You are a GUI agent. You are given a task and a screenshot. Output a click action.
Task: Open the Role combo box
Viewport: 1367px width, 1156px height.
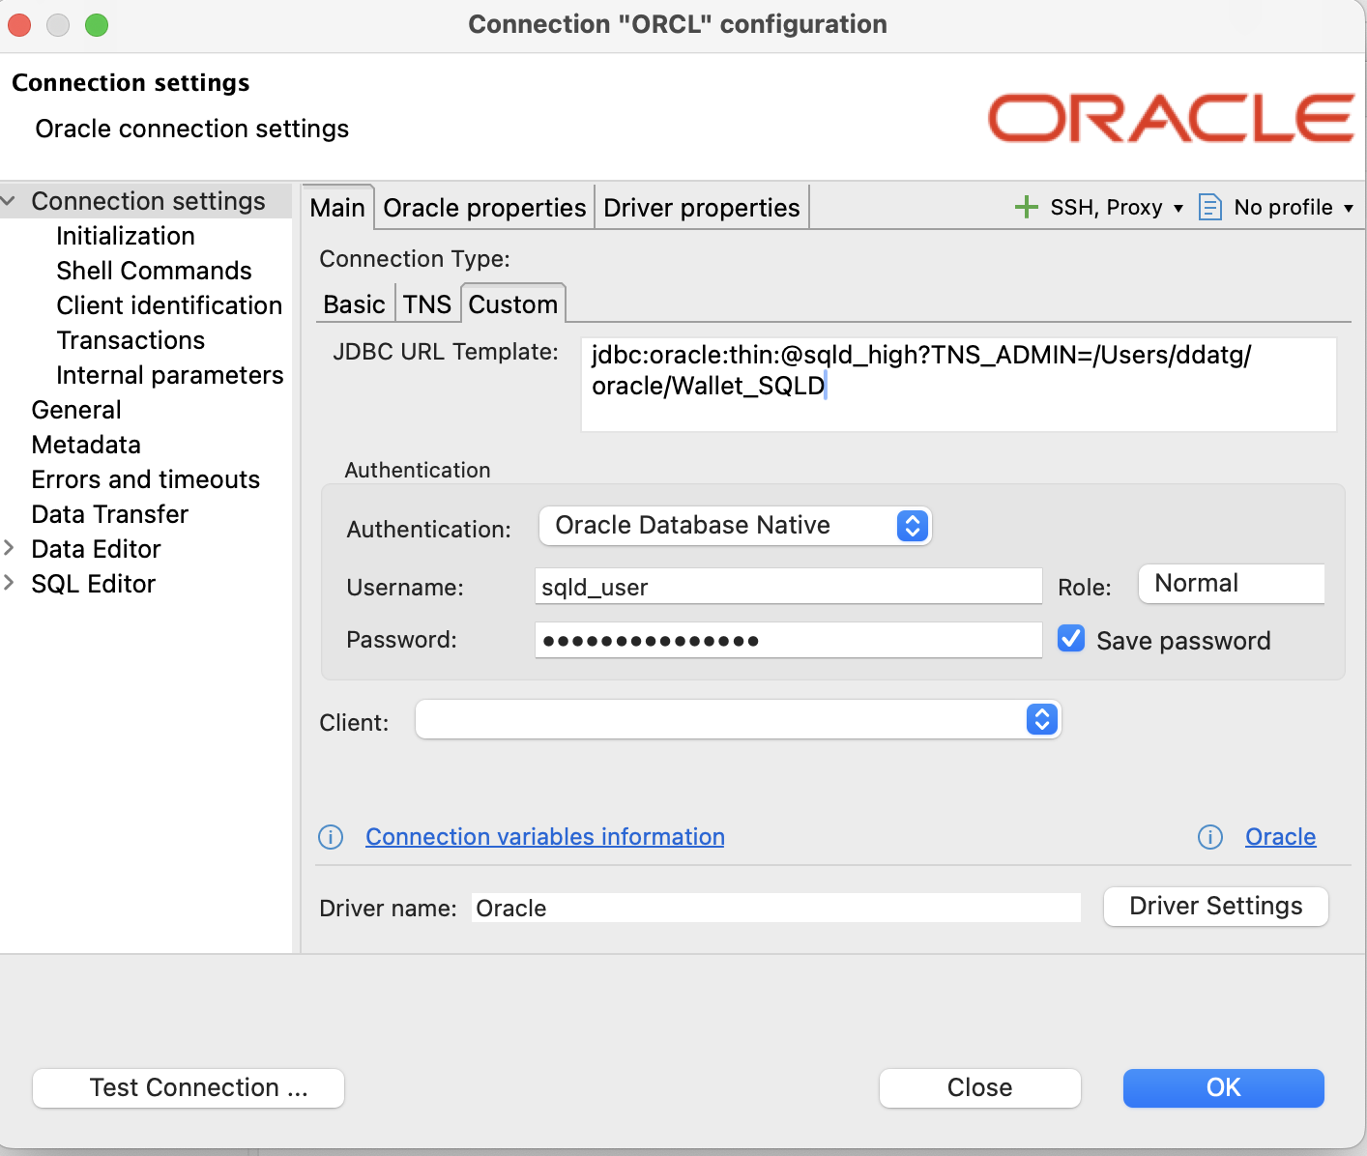[1232, 584]
